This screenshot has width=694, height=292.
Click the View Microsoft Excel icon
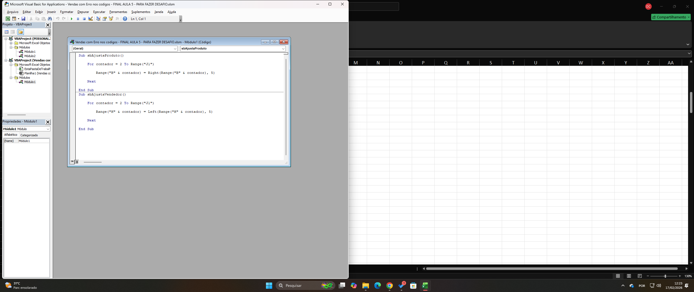coord(8,19)
